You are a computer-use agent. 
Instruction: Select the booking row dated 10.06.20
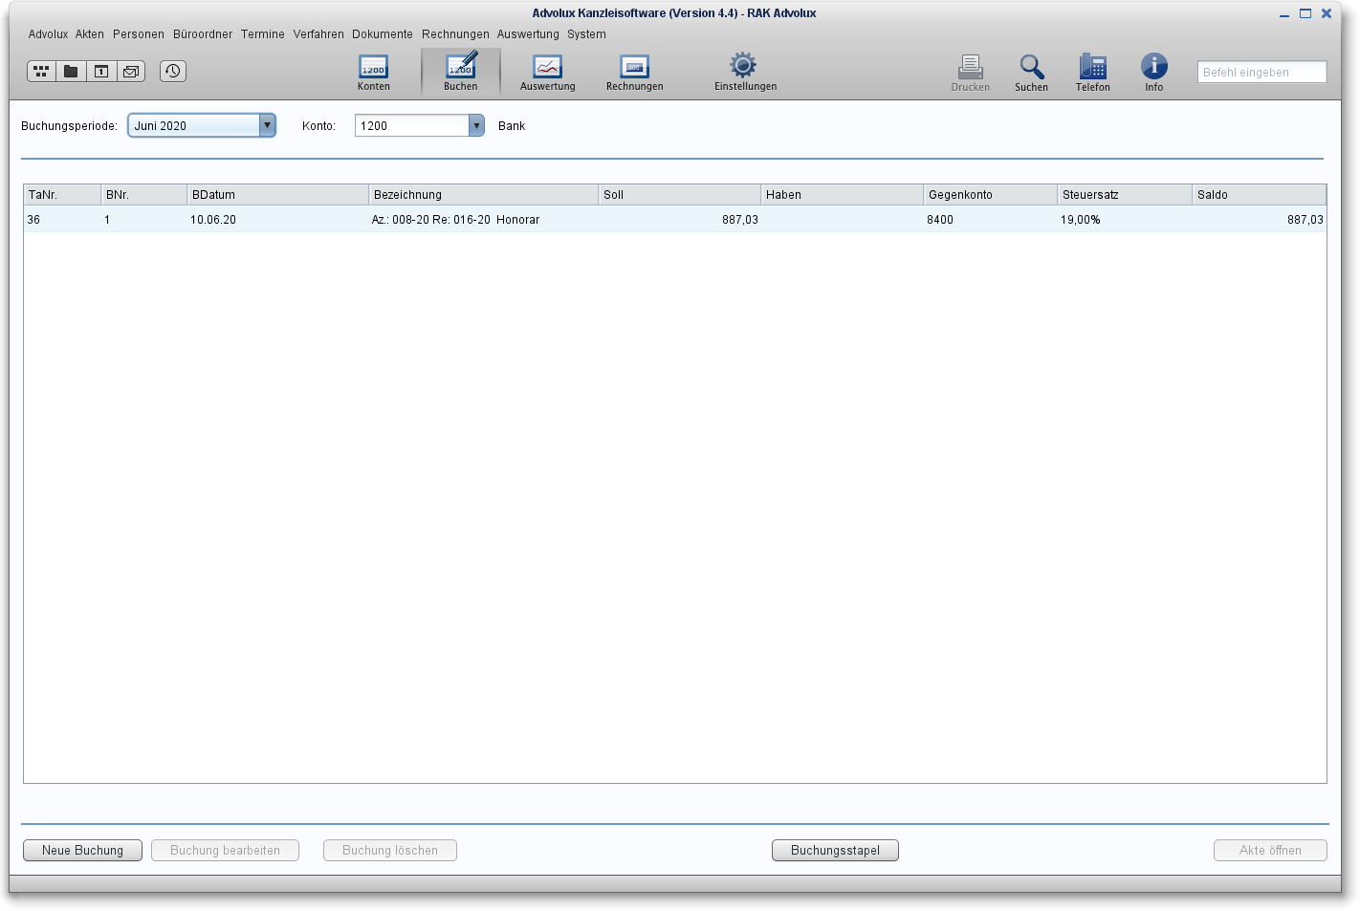point(675,219)
